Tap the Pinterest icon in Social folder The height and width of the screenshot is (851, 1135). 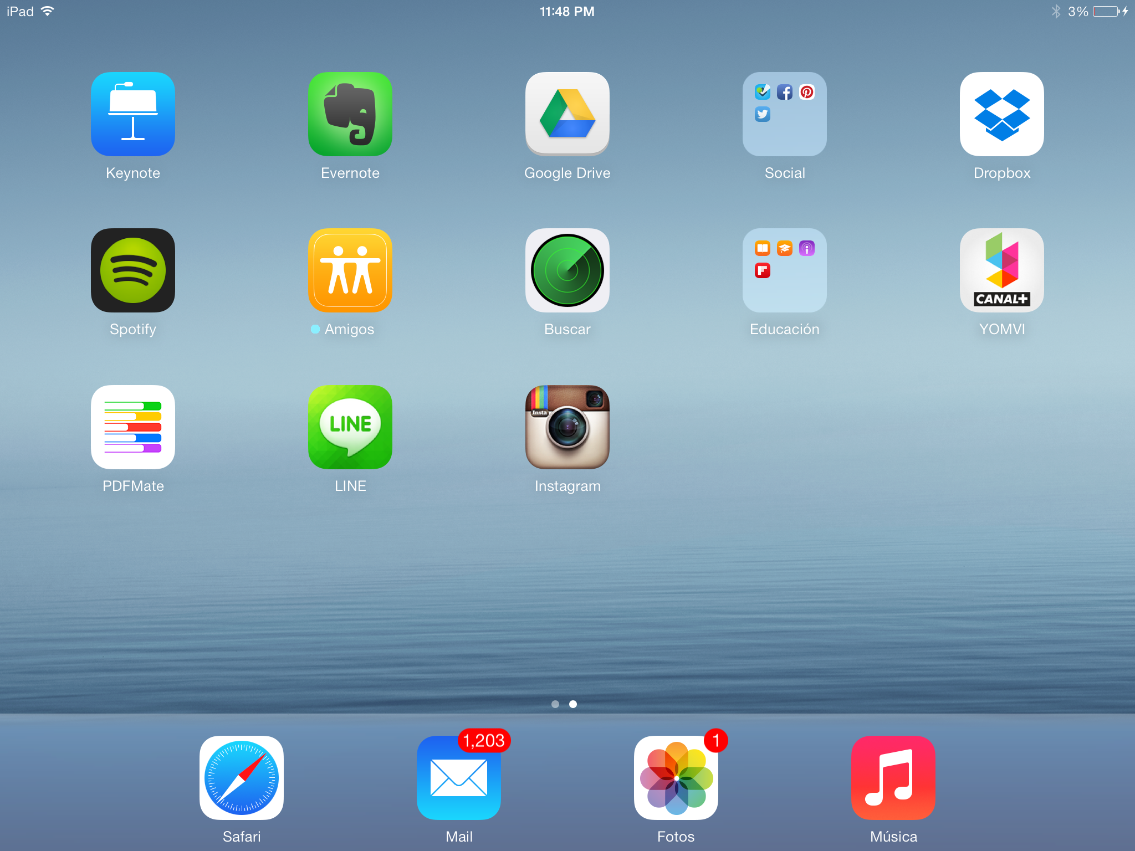click(x=807, y=92)
